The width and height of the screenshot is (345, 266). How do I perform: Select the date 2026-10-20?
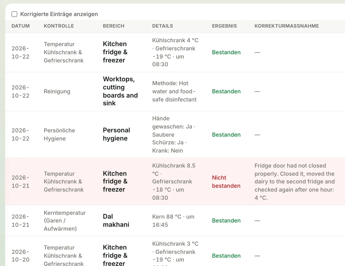20,256
